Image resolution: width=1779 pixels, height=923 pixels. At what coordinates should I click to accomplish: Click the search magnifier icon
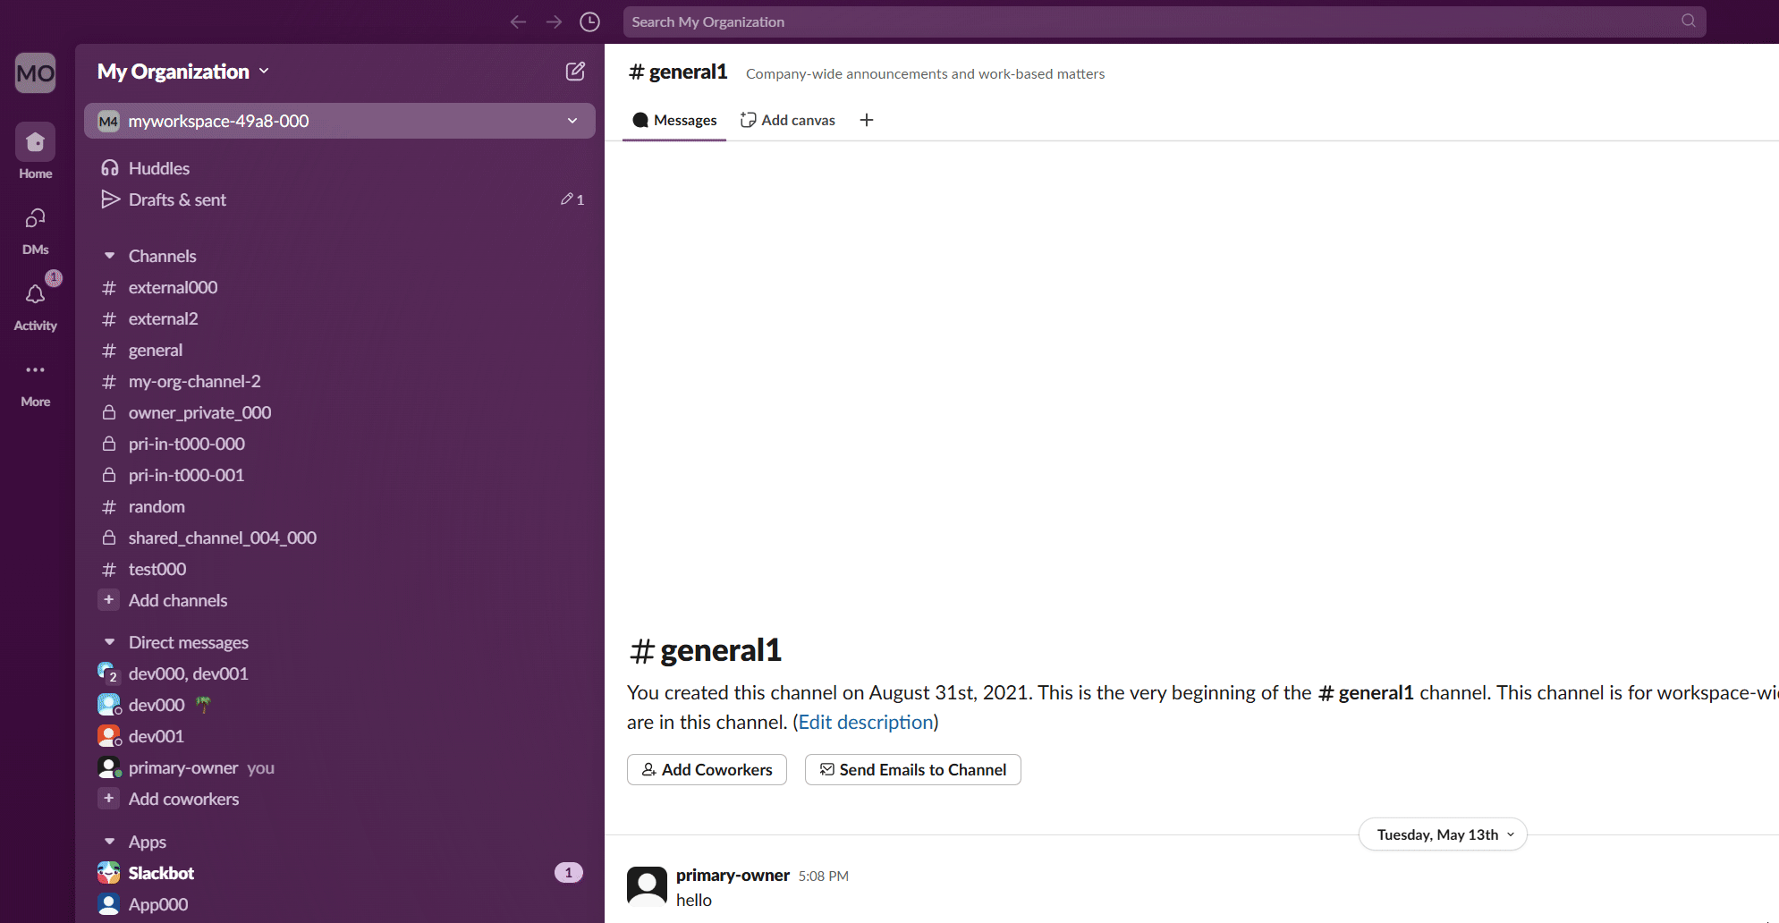[1688, 21]
